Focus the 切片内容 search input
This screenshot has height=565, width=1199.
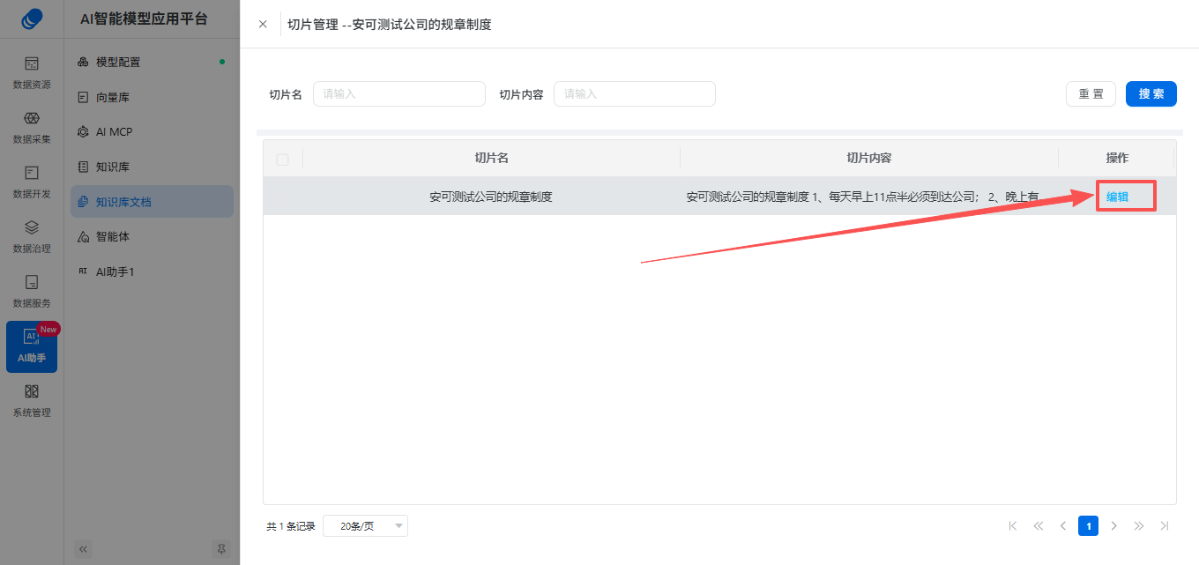pyautogui.click(x=635, y=93)
